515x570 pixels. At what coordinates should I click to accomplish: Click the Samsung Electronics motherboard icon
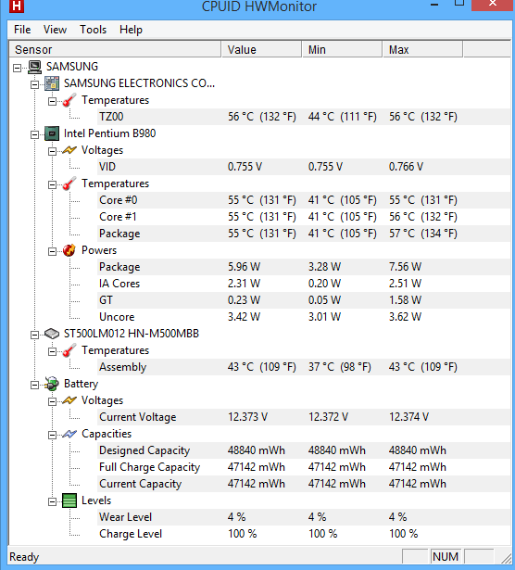point(52,83)
